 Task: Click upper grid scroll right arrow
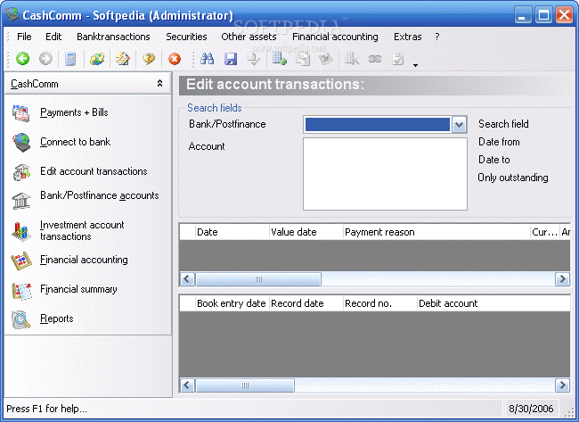pos(562,279)
